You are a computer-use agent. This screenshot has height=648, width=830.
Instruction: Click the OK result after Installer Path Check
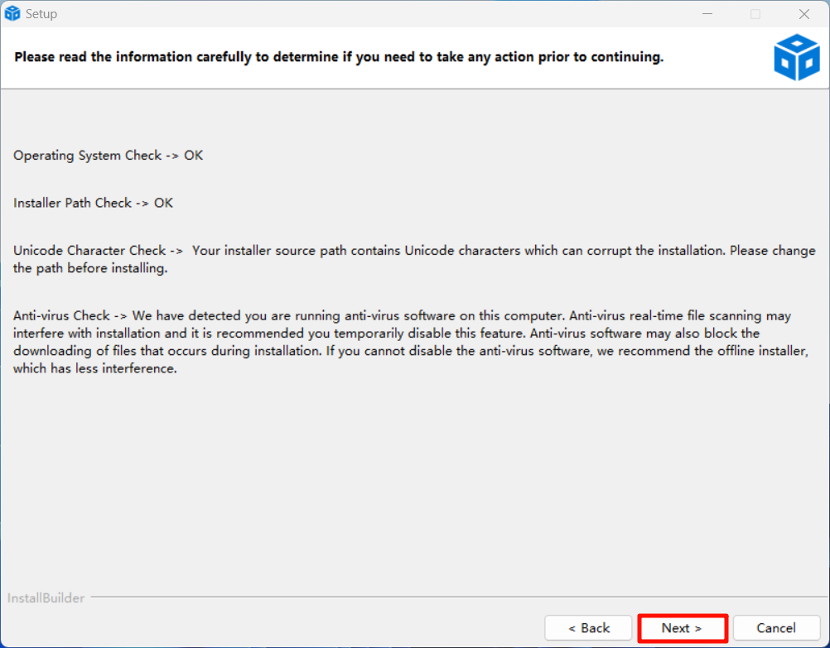click(x=163, y=203)
